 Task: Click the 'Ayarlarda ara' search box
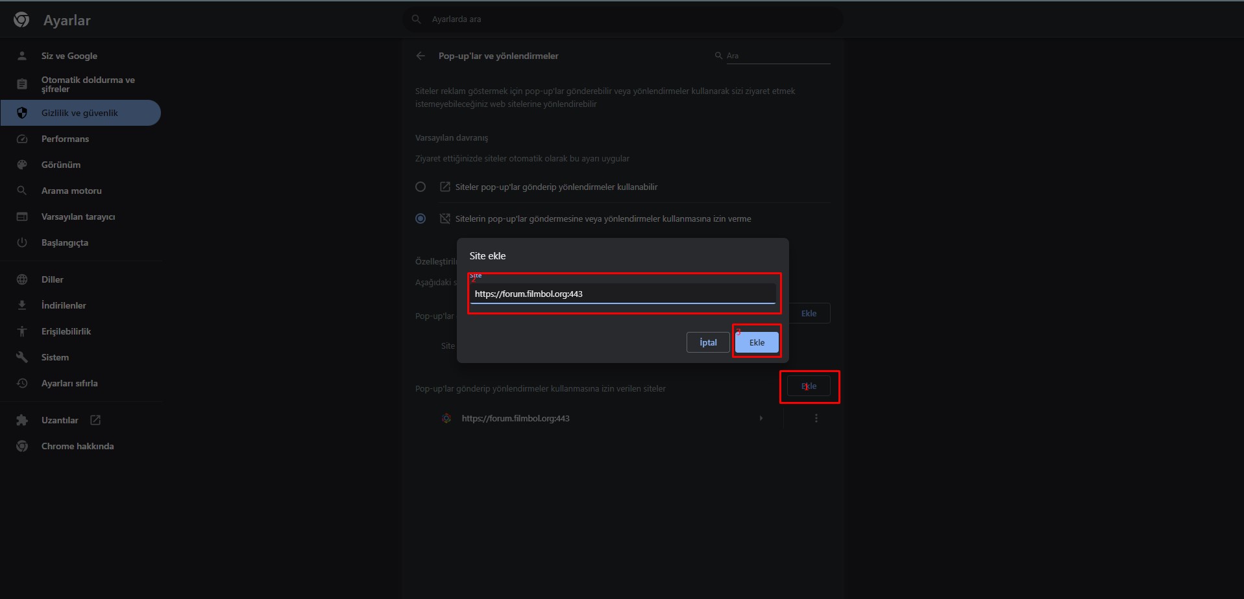(x=623, y=19)
